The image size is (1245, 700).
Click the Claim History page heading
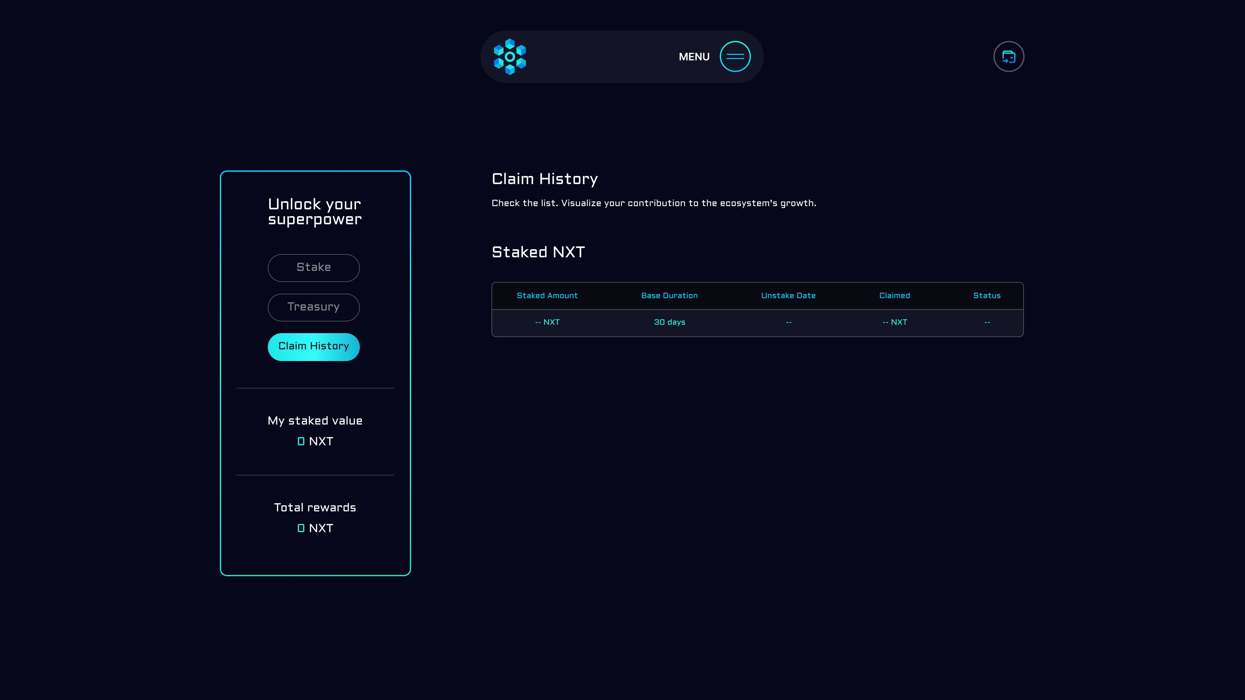pyautogui.click(x=544, y=179)
